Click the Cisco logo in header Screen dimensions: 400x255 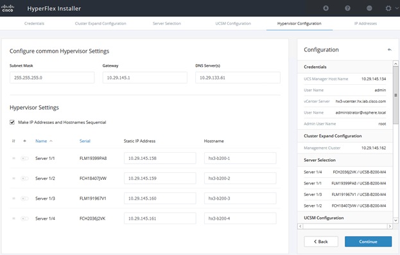point(8,8)
